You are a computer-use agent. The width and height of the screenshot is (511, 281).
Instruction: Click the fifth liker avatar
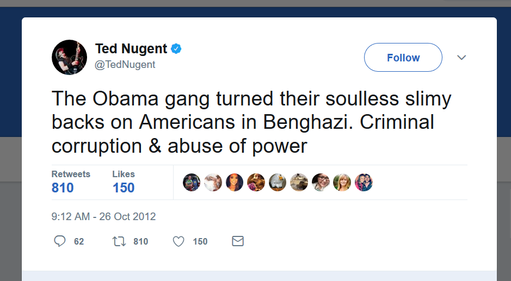(x=278, y=183)
